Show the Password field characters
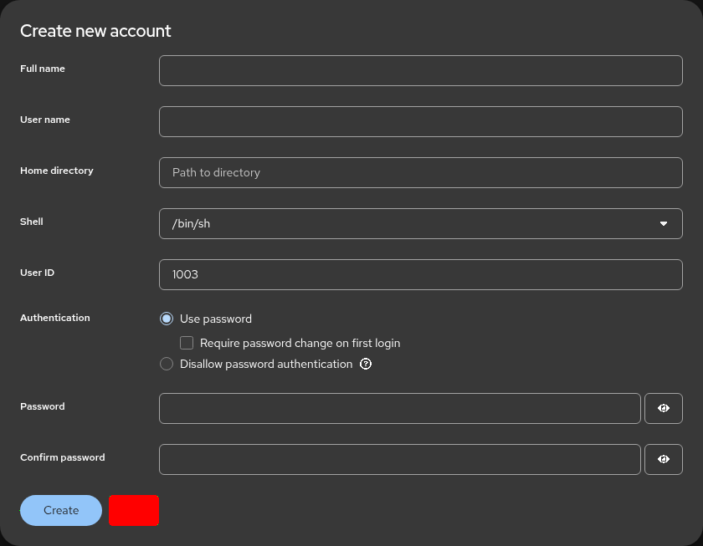Screen dimensions: 703x546 (x=663, y=408)
